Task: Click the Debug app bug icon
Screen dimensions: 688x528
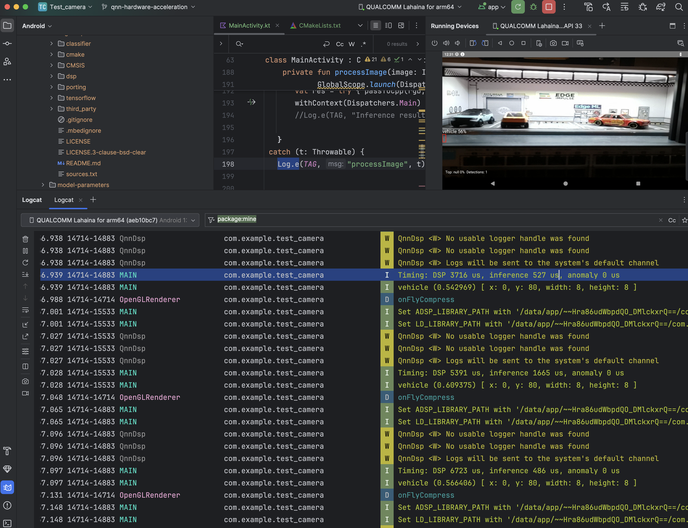Action: [x=533, y=7]
